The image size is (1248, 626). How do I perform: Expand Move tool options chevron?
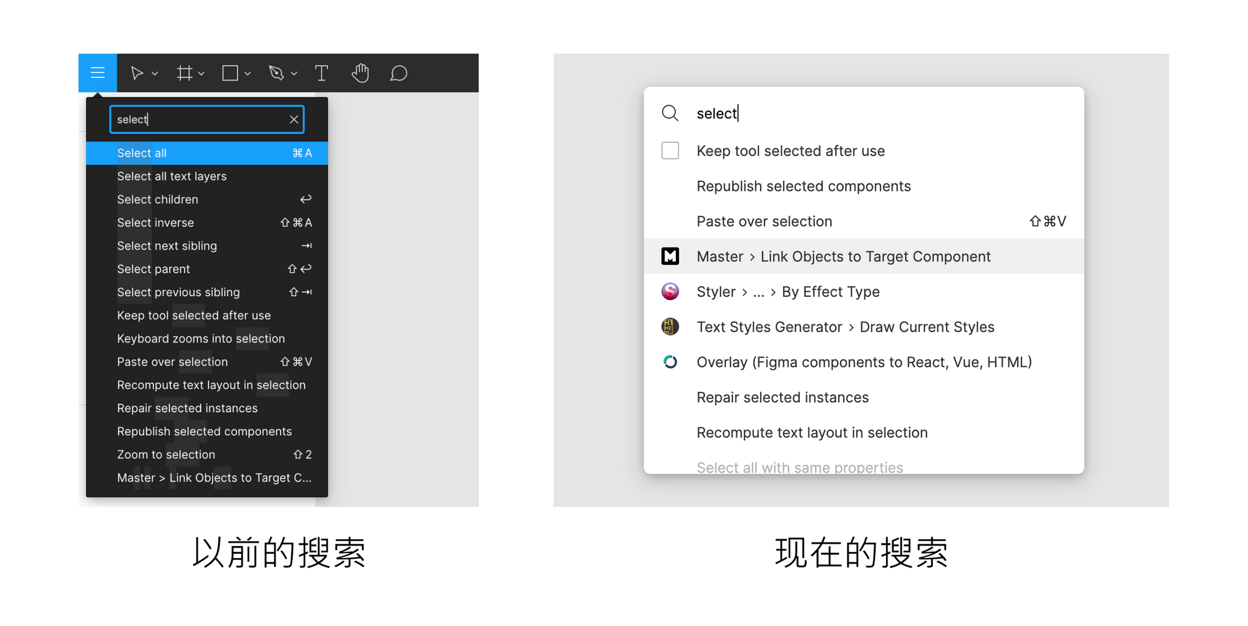click(155, 74)
